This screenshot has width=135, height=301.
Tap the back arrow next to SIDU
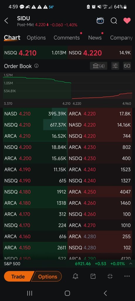tap(6, 21)
